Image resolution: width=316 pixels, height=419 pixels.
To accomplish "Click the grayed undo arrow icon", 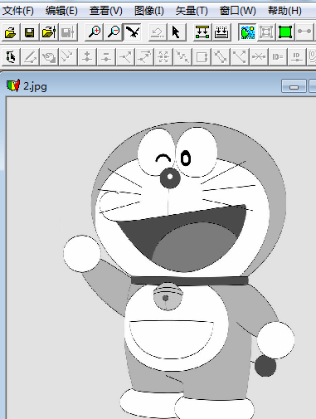I will [x=158, y=32].
